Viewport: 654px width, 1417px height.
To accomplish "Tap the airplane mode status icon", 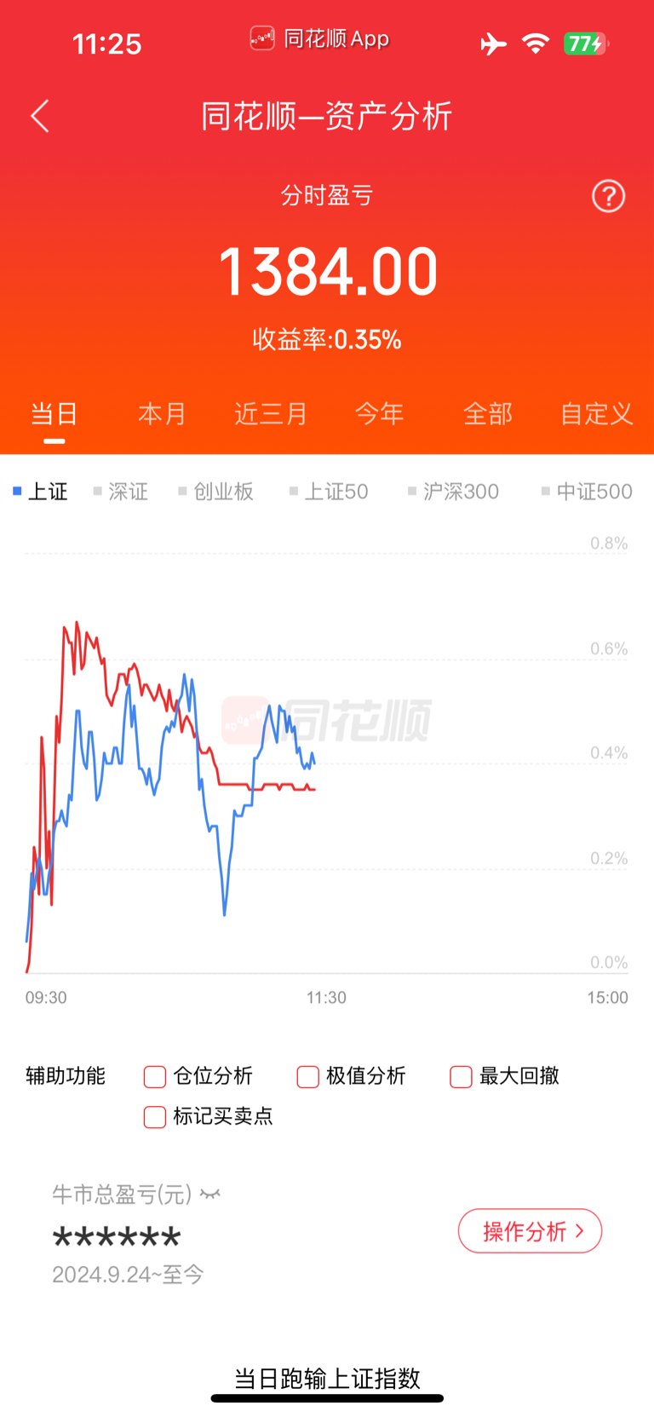I will point(493,43).
